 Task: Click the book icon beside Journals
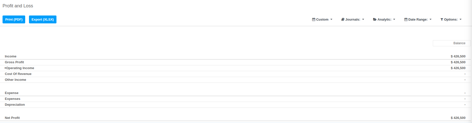pyautogui.click(x=343, y=20)
